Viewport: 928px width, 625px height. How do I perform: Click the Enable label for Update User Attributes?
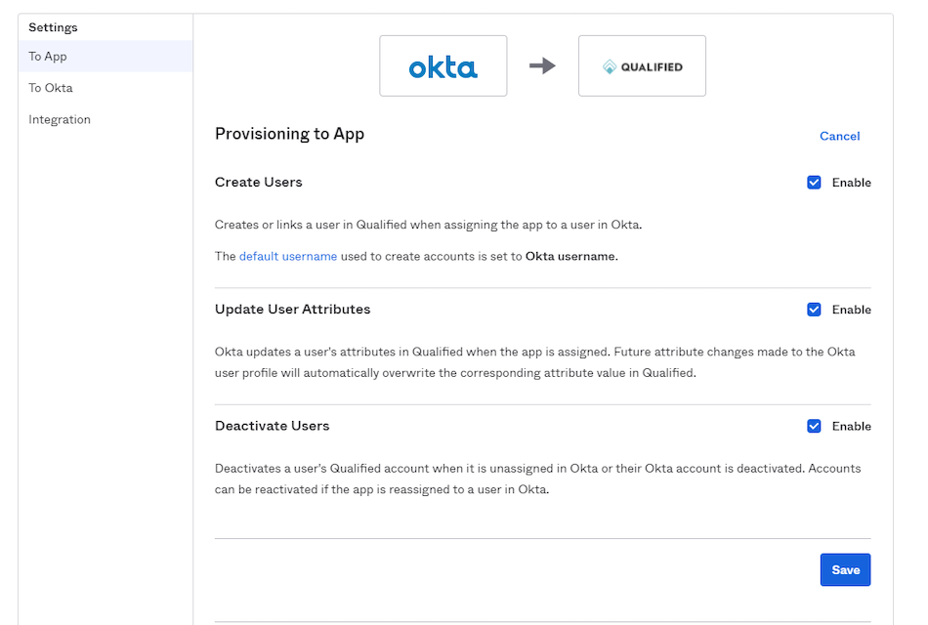[x=851, y=310]
